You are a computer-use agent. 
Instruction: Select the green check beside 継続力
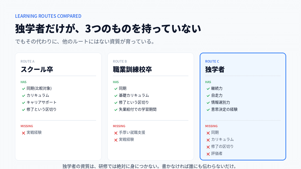tap(208, 89)
